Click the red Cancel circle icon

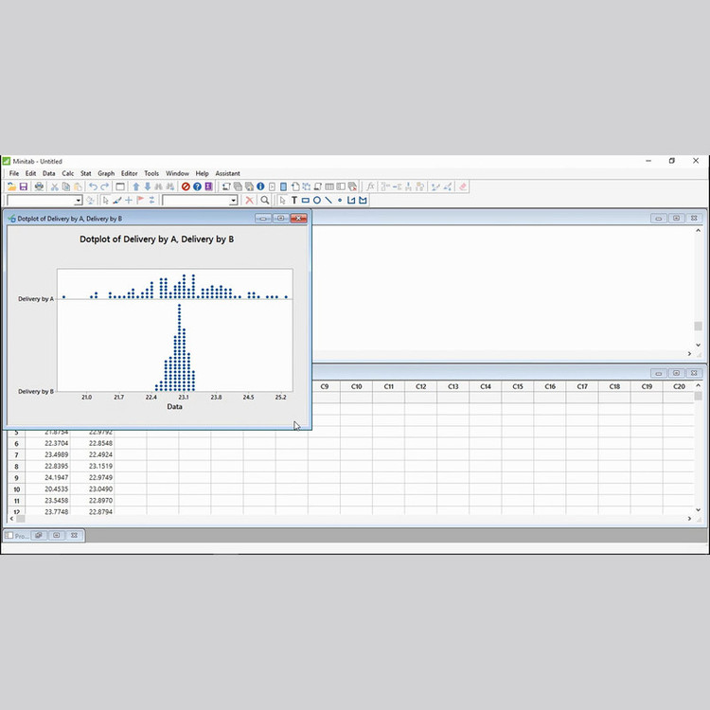tap(186, 186)
